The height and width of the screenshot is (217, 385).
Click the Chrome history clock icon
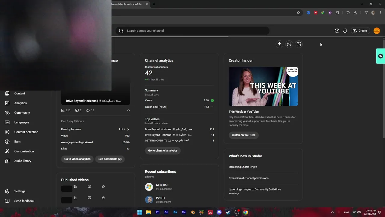348,13
